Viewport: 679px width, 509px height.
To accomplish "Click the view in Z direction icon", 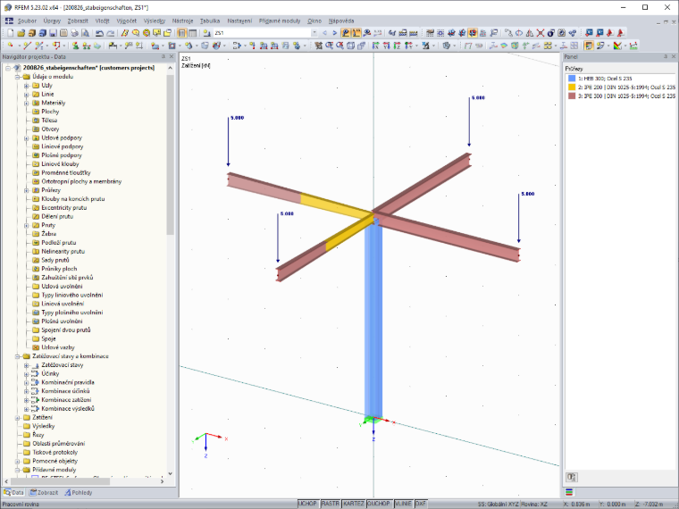I will click(x=397, y=46).
